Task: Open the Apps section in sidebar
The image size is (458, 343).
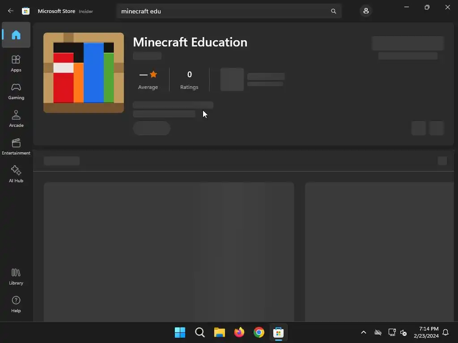Action: tap(16, 63)
